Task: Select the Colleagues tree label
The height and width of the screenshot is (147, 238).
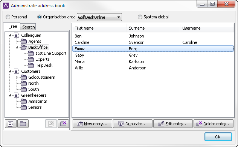Action: 31,35
